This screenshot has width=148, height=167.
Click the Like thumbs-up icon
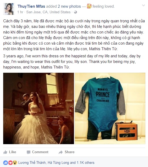tap(5, 152)
